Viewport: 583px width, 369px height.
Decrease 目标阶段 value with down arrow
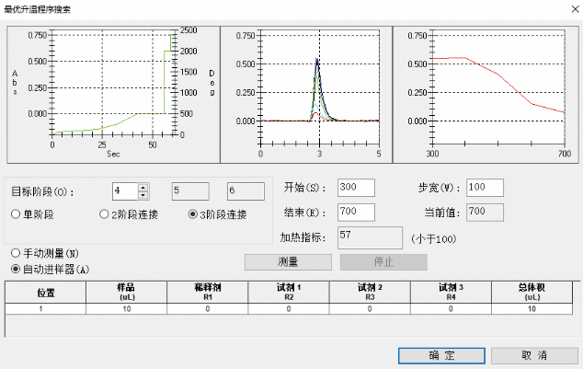pyautogui.click(x=143, y=195)
